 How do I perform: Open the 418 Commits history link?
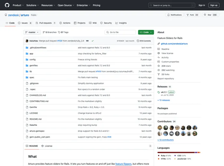click(144, 41)
